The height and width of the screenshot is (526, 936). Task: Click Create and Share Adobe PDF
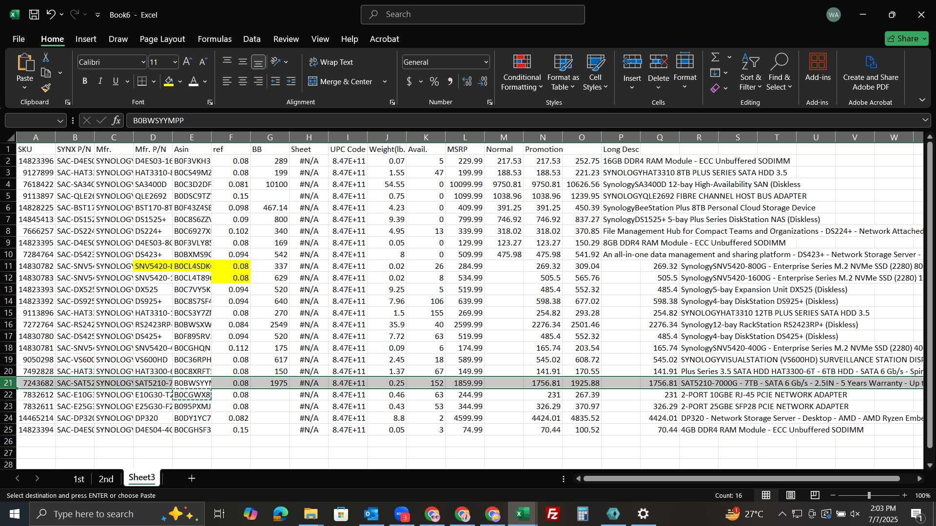click(871, 72)
